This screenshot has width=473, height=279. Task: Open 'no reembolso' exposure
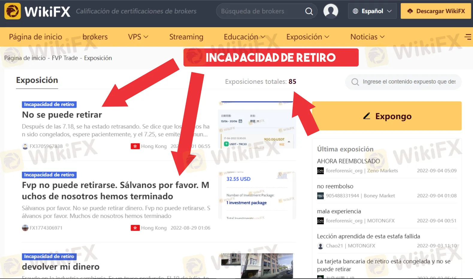pyautogui.click(x=335, y=186)
